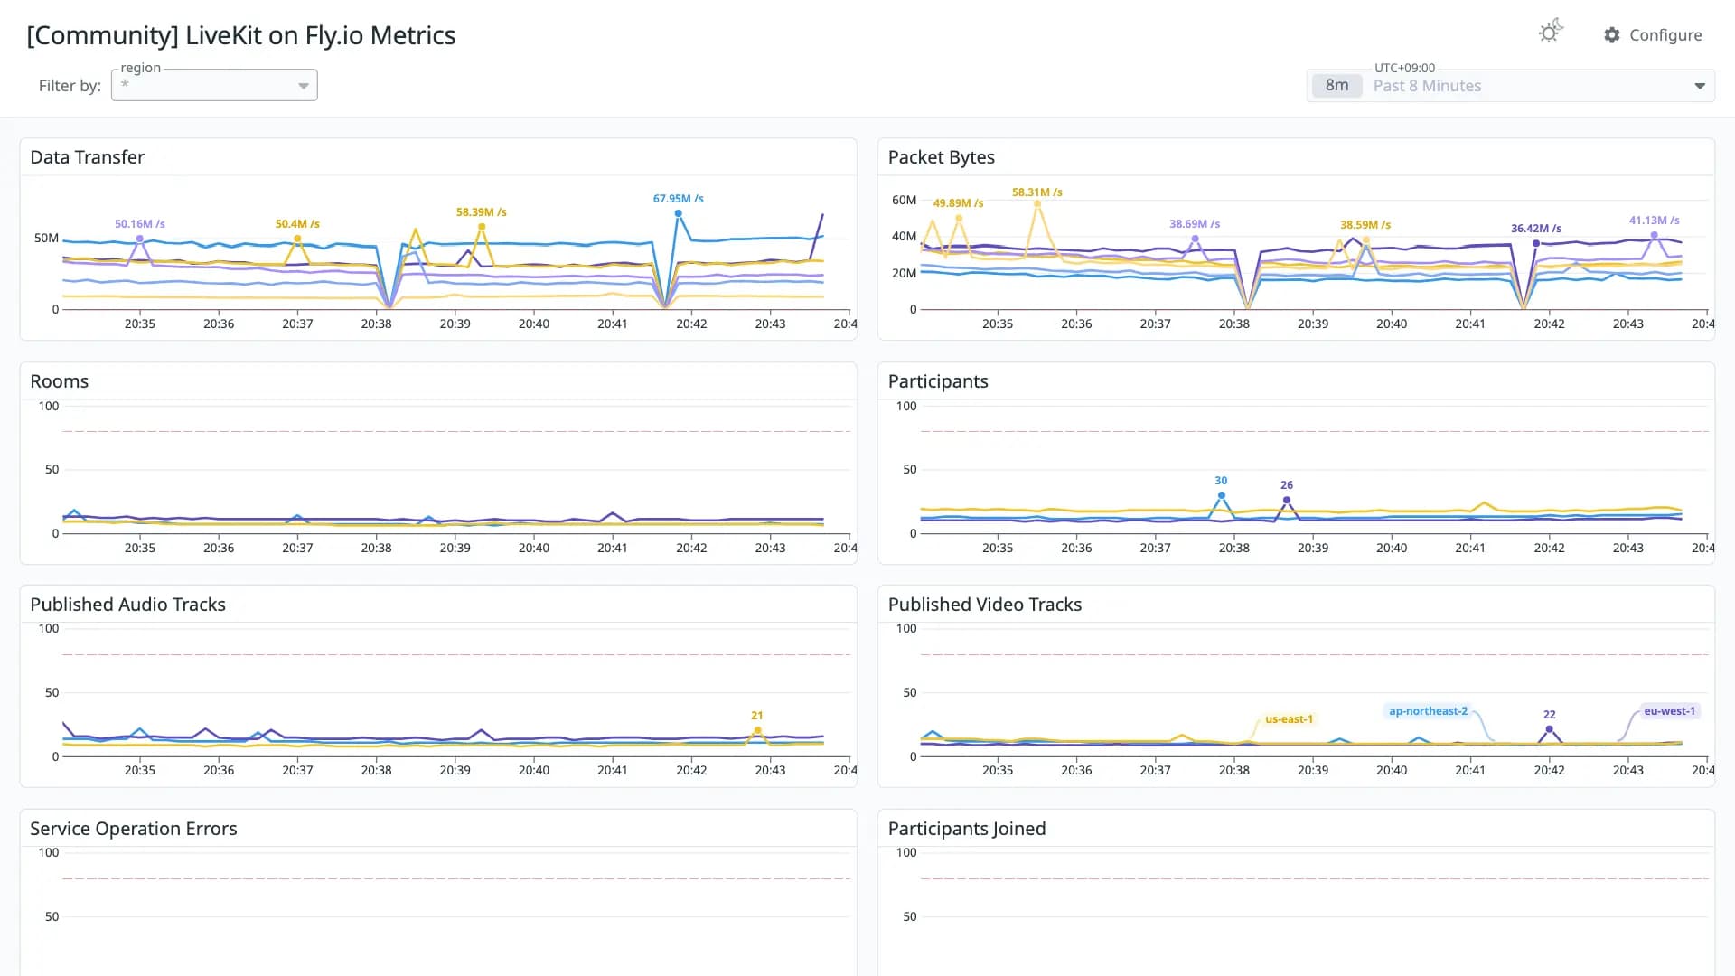Image resolution: width=1735 pixels, height=976 pixels.
Task: Click the ap-northeast-2 series label
Action: click(1428, 711)
